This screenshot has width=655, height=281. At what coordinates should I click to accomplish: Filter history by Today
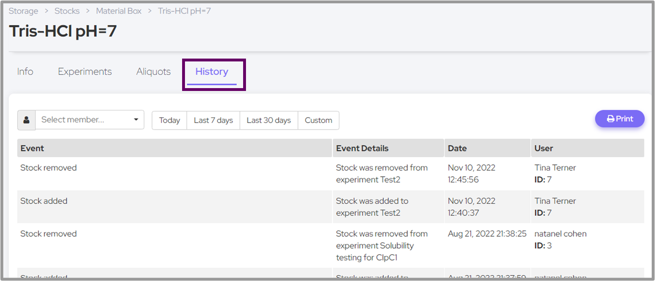(169, 120)
